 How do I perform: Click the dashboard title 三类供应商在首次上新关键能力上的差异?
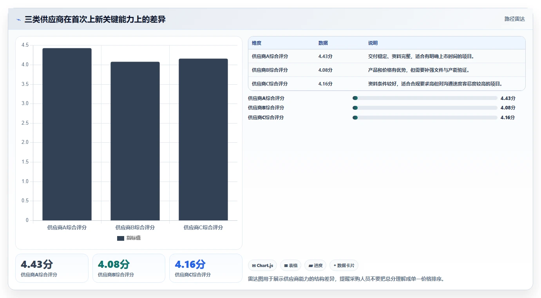pyautogui.click(x=95, y=19)
